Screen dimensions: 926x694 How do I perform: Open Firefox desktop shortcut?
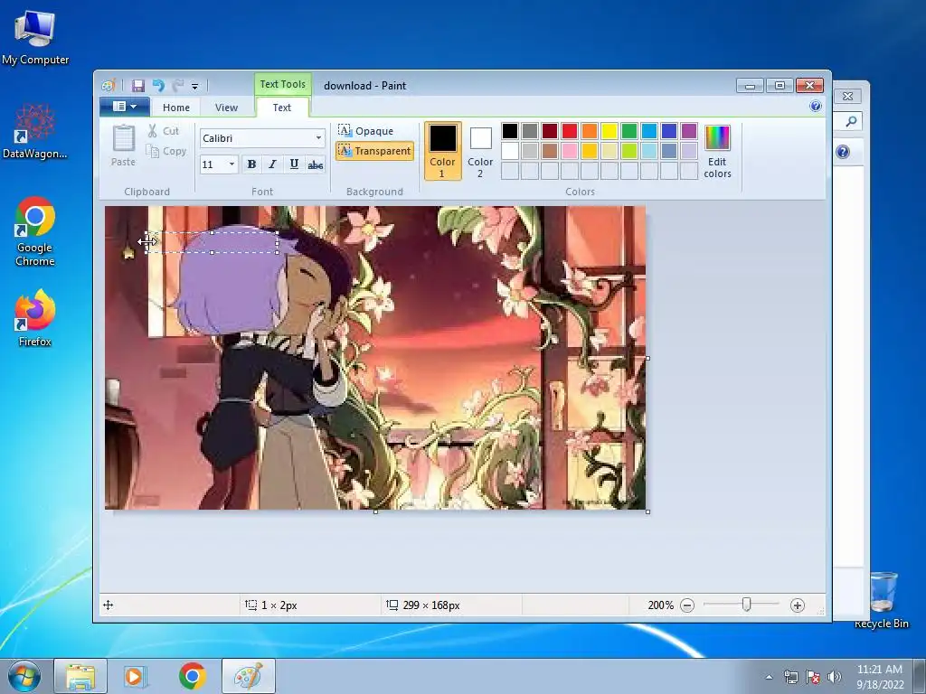35,319
